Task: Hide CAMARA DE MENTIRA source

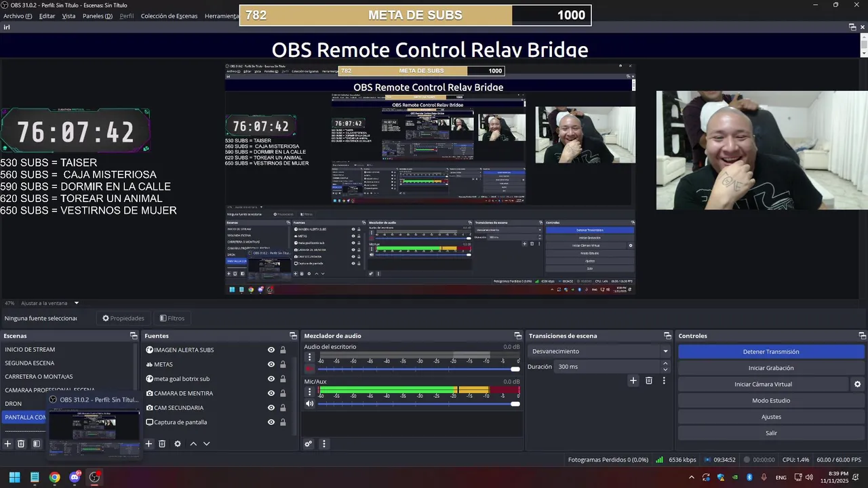Action: coord(271,393)
